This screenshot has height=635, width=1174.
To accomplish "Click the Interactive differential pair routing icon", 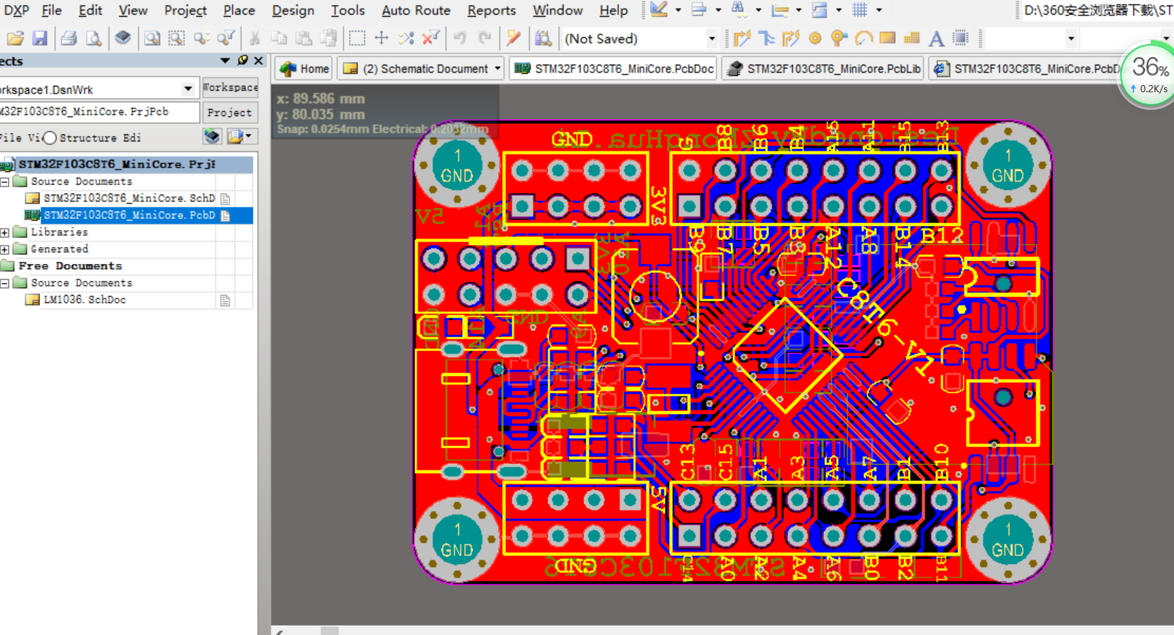I will coord(791,38).
